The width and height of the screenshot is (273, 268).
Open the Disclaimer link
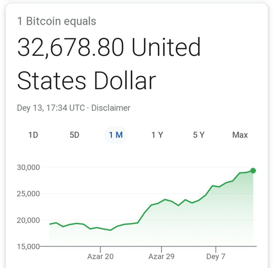tap(111, 108)
